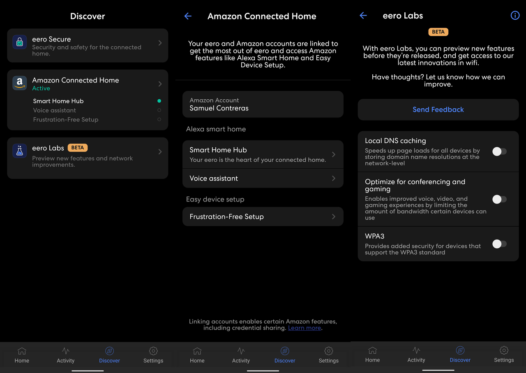Tap the Amazon logo icon on Discover screen
Image resolution: width=526 pixels, height=373 pixels.
[19, 83]
